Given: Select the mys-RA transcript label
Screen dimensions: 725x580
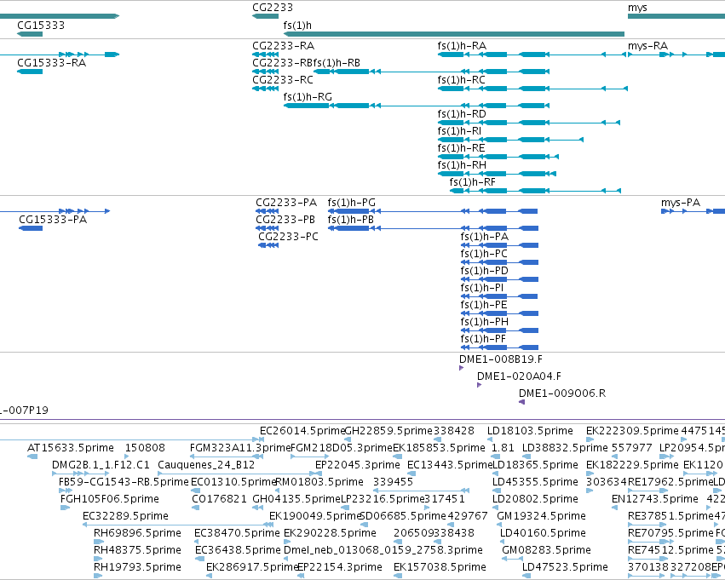Looking at the screenshot, I should 647,46.
